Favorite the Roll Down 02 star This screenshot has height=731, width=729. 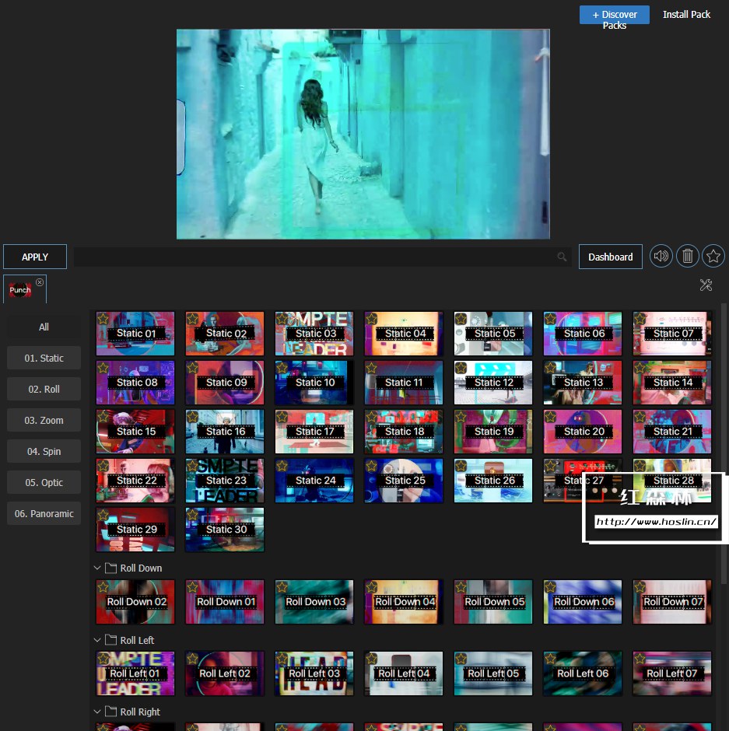103,587
